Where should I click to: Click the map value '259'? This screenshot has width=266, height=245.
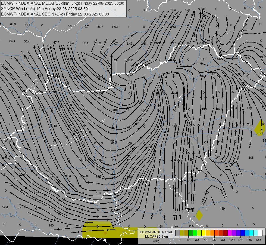[192, 226]
